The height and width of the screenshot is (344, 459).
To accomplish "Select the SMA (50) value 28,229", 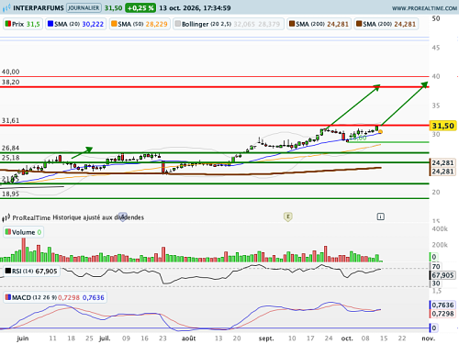I will tap(156, 24).
